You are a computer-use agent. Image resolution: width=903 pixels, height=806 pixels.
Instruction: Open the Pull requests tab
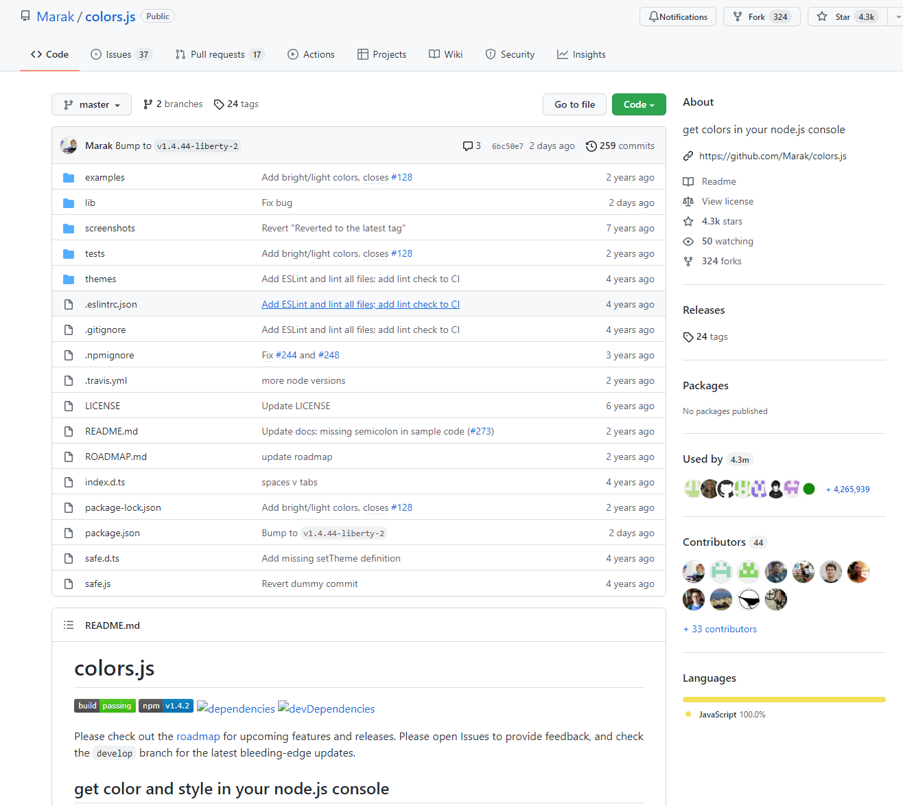[x=218, y=54]
